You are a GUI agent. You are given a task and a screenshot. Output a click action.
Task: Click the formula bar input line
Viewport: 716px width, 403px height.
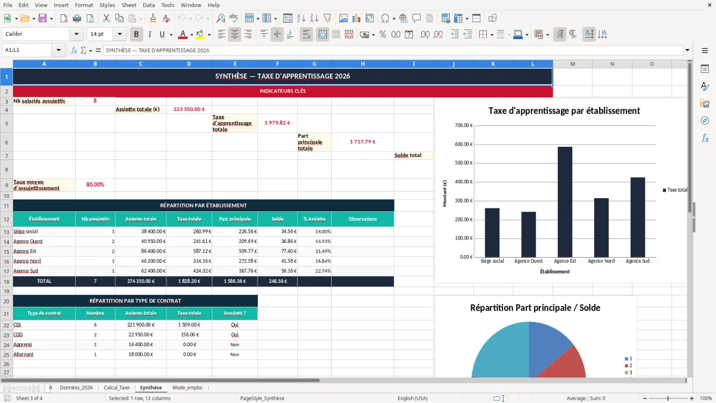393,50
